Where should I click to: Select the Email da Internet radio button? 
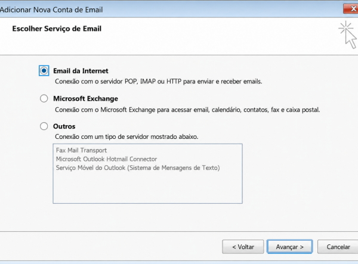[44, 71]
